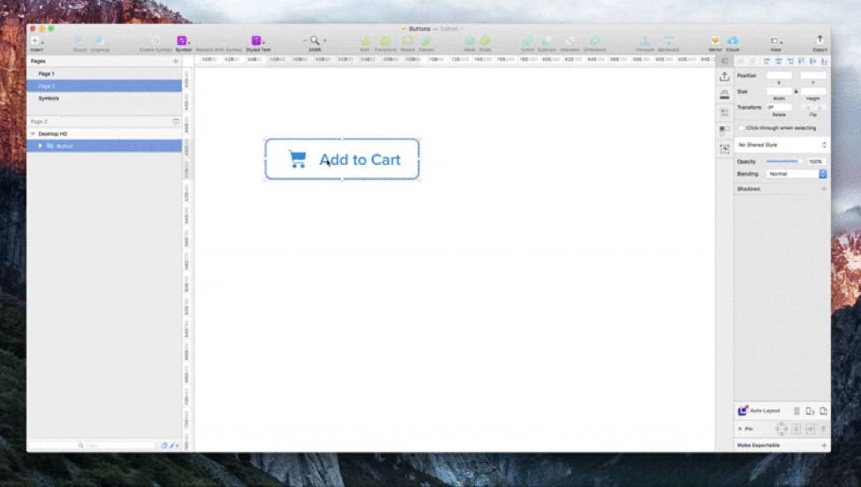Click the Scale toolbar icon
This screenshot has width=861, height=487.
click(x=486, y=41)
